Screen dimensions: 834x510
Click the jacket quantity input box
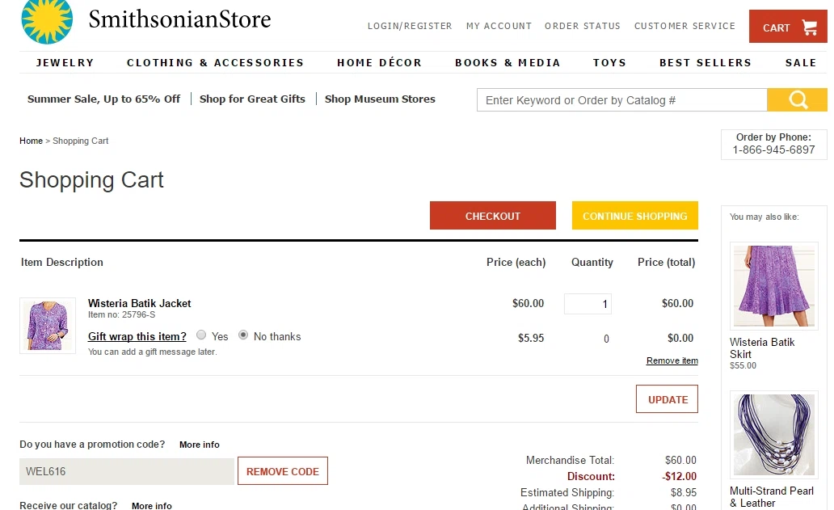tap(588, 304)
